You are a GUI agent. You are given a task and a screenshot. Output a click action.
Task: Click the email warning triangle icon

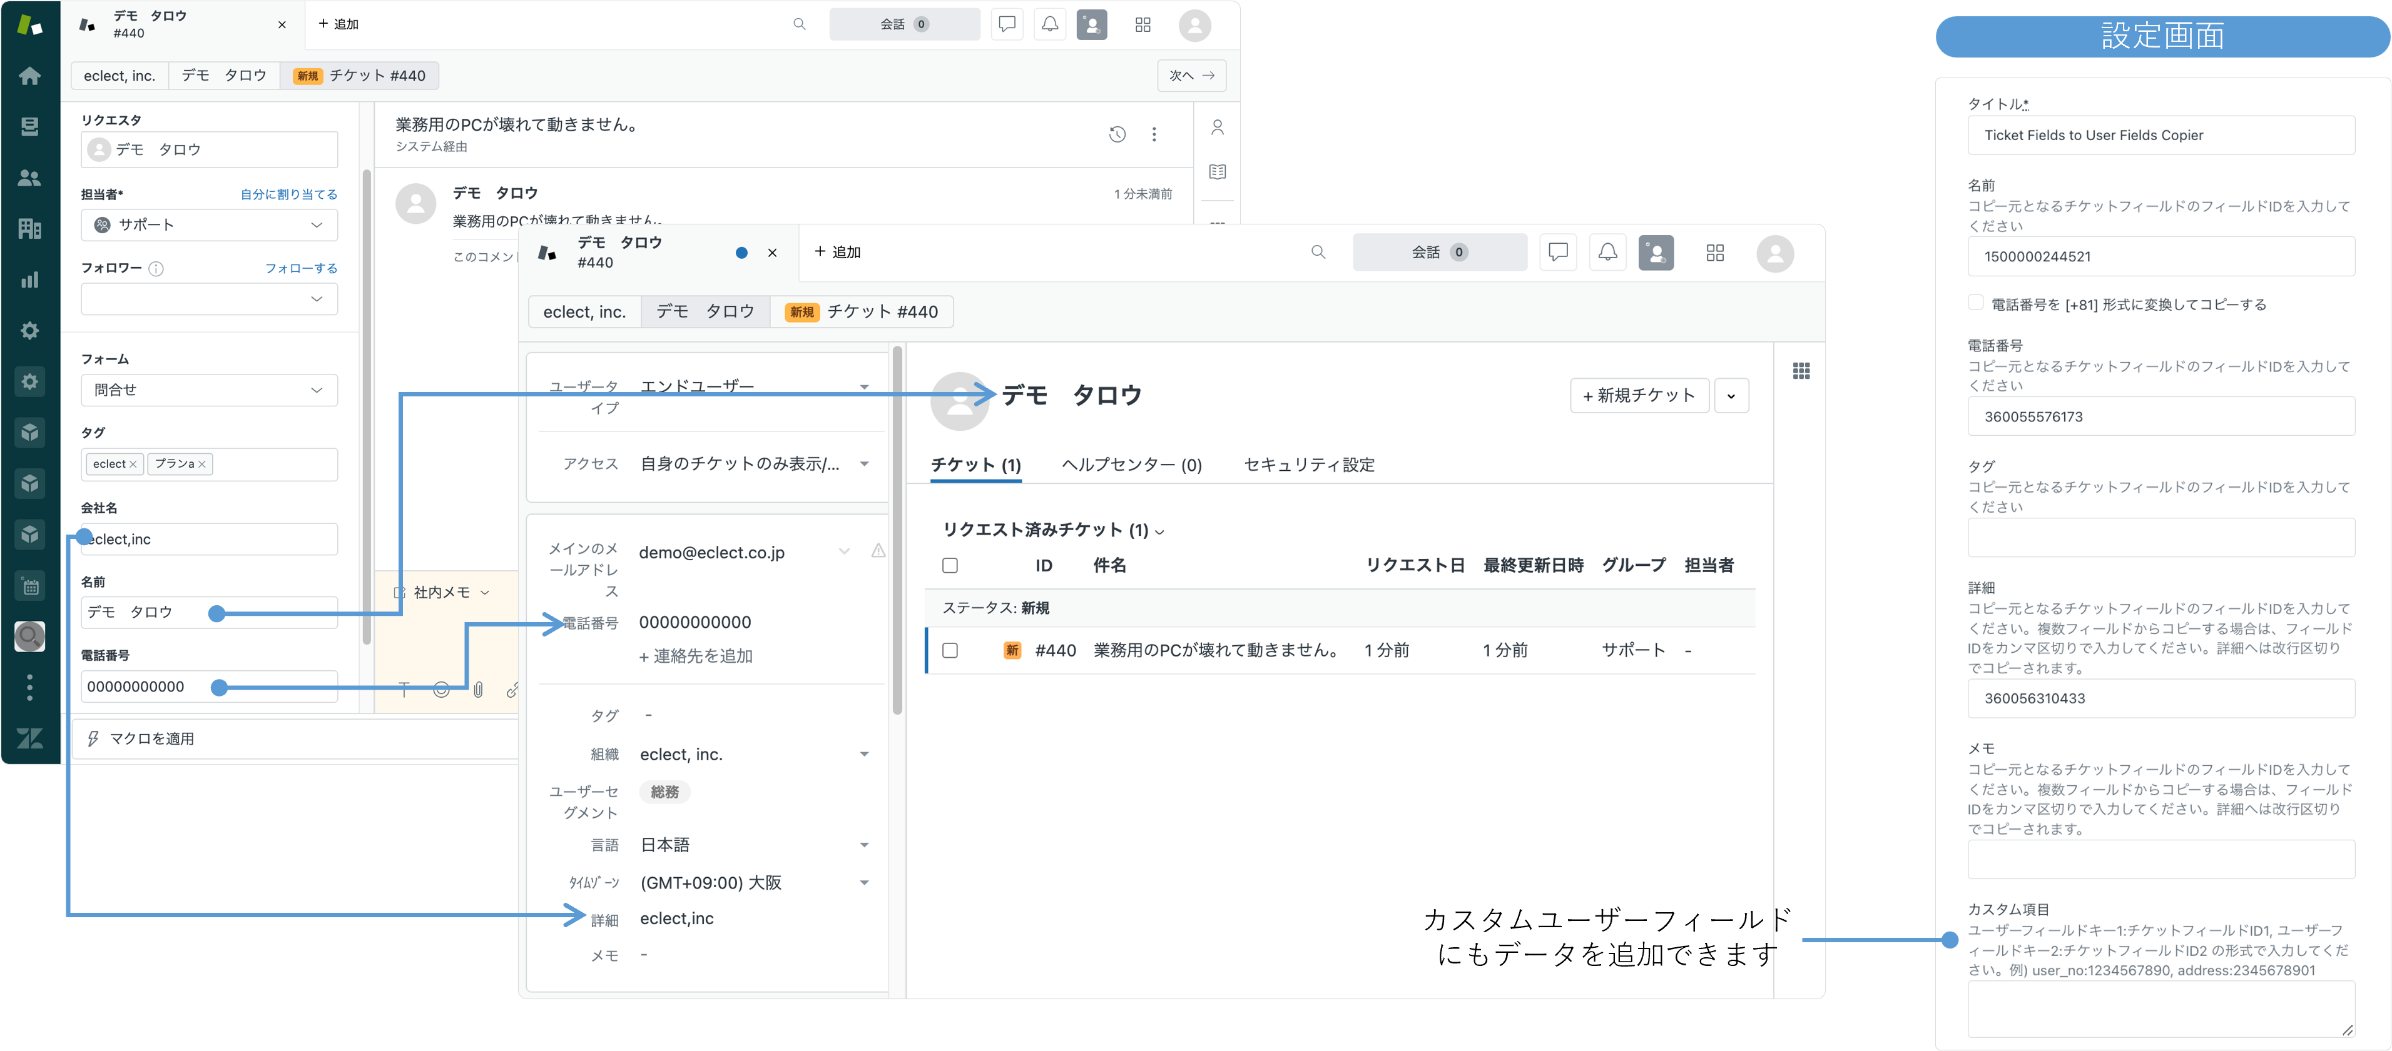coord(877,551)
